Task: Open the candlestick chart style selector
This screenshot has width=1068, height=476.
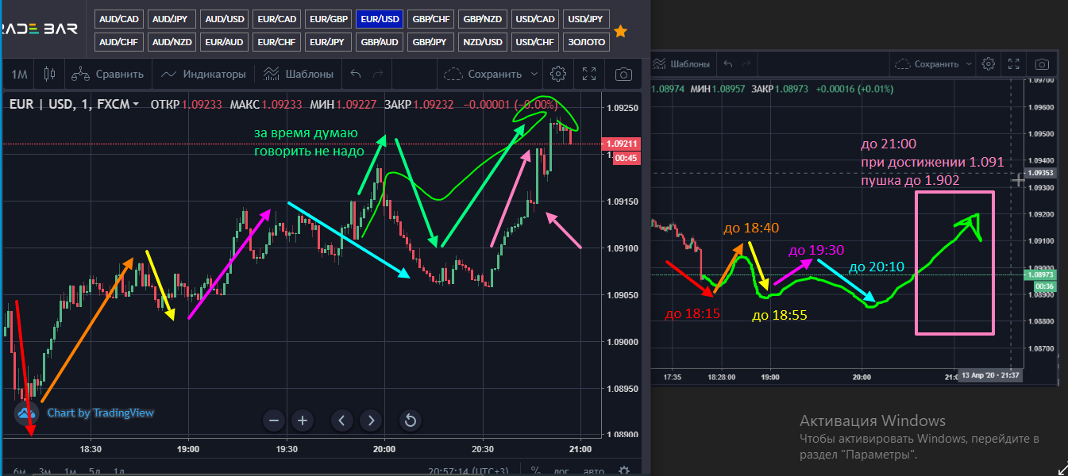Action: pos(50,74)
